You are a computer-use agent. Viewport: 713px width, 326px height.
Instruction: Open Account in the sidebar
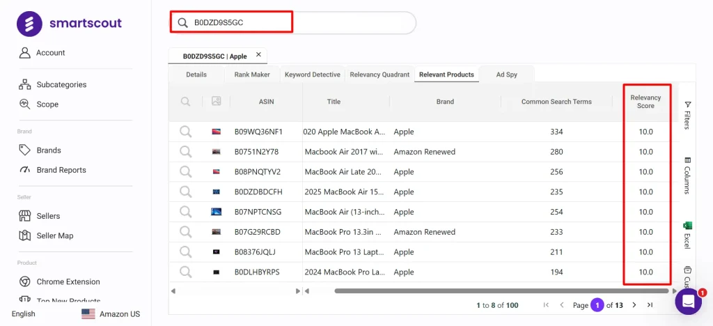coord(42,53)
